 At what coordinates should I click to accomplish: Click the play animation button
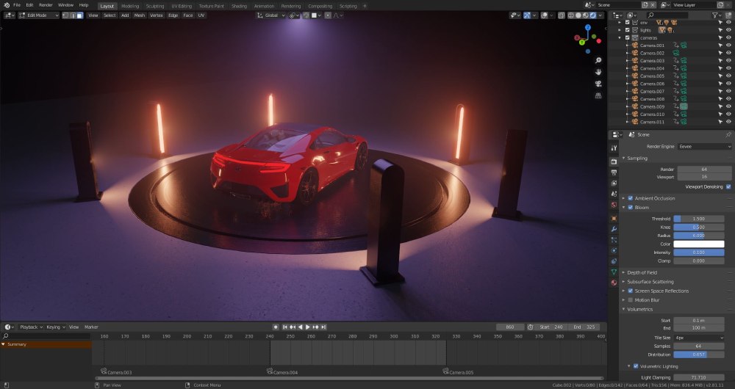[308, 327]
